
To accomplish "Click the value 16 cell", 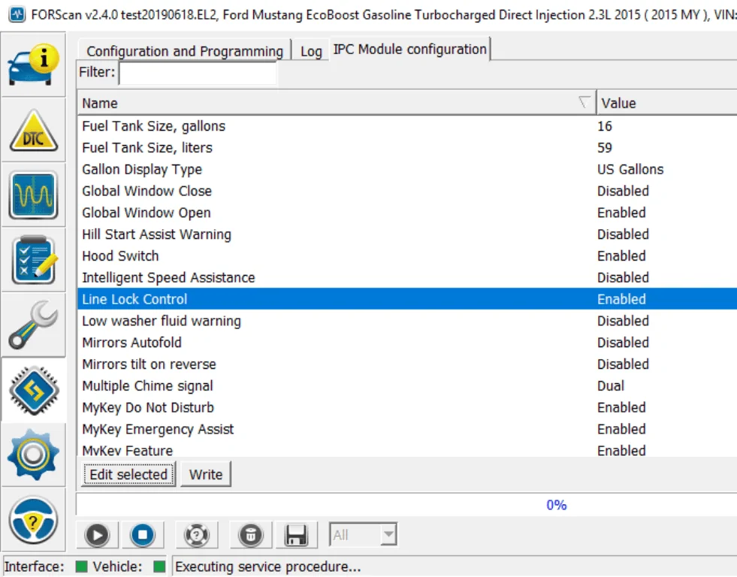I will (x=605, y=126).
